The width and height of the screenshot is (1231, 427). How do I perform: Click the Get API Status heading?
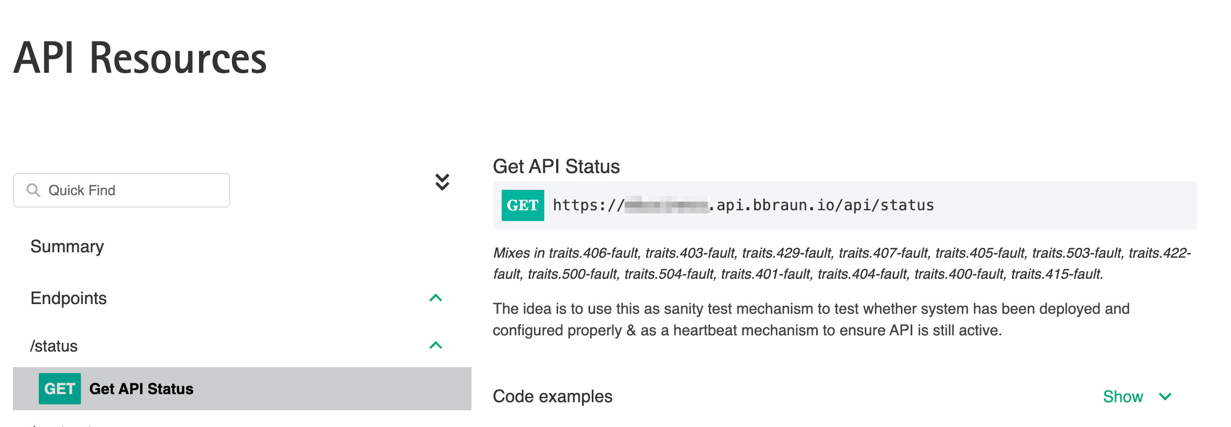coord(556,167)
